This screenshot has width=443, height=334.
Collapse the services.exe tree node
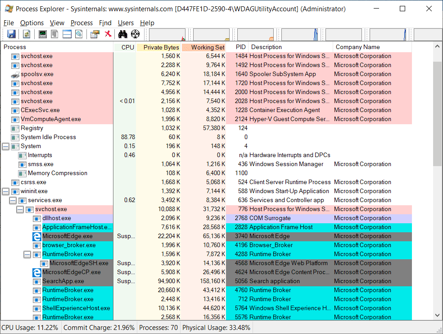click(x=13, y=200)
